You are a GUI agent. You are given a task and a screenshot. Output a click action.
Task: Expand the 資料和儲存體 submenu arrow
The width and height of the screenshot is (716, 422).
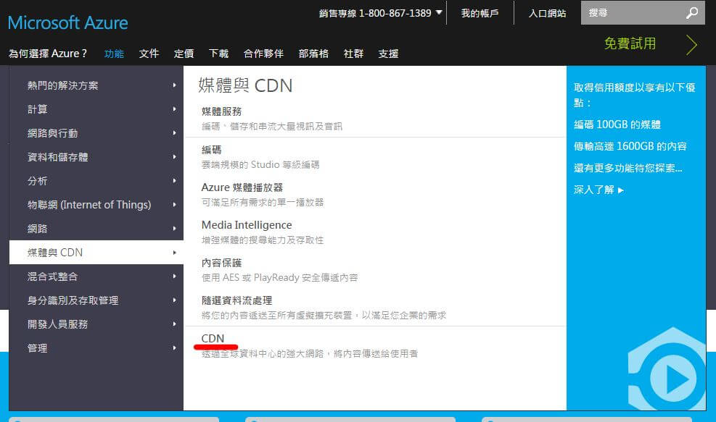tap(174, 157)
